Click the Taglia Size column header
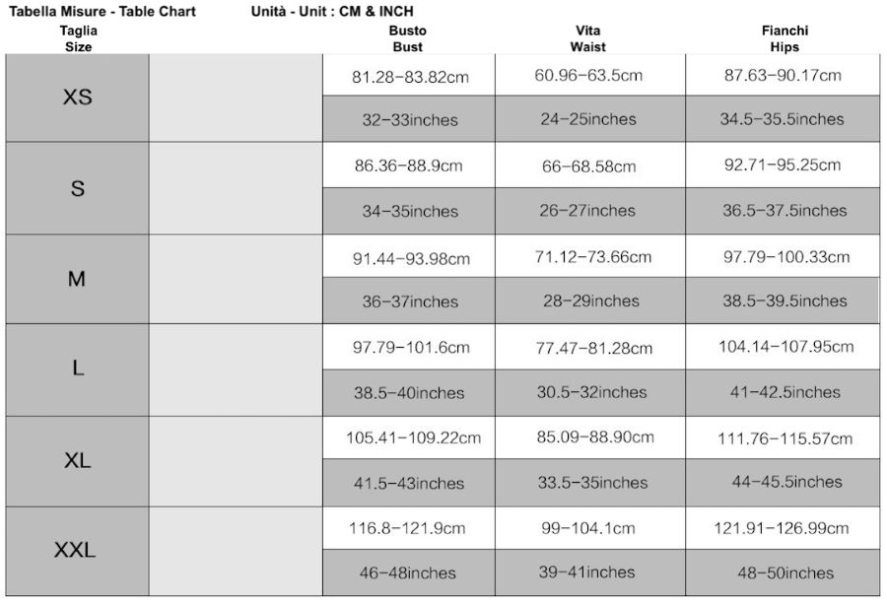The height and width of the screenshot is (604, 887). 78,38
